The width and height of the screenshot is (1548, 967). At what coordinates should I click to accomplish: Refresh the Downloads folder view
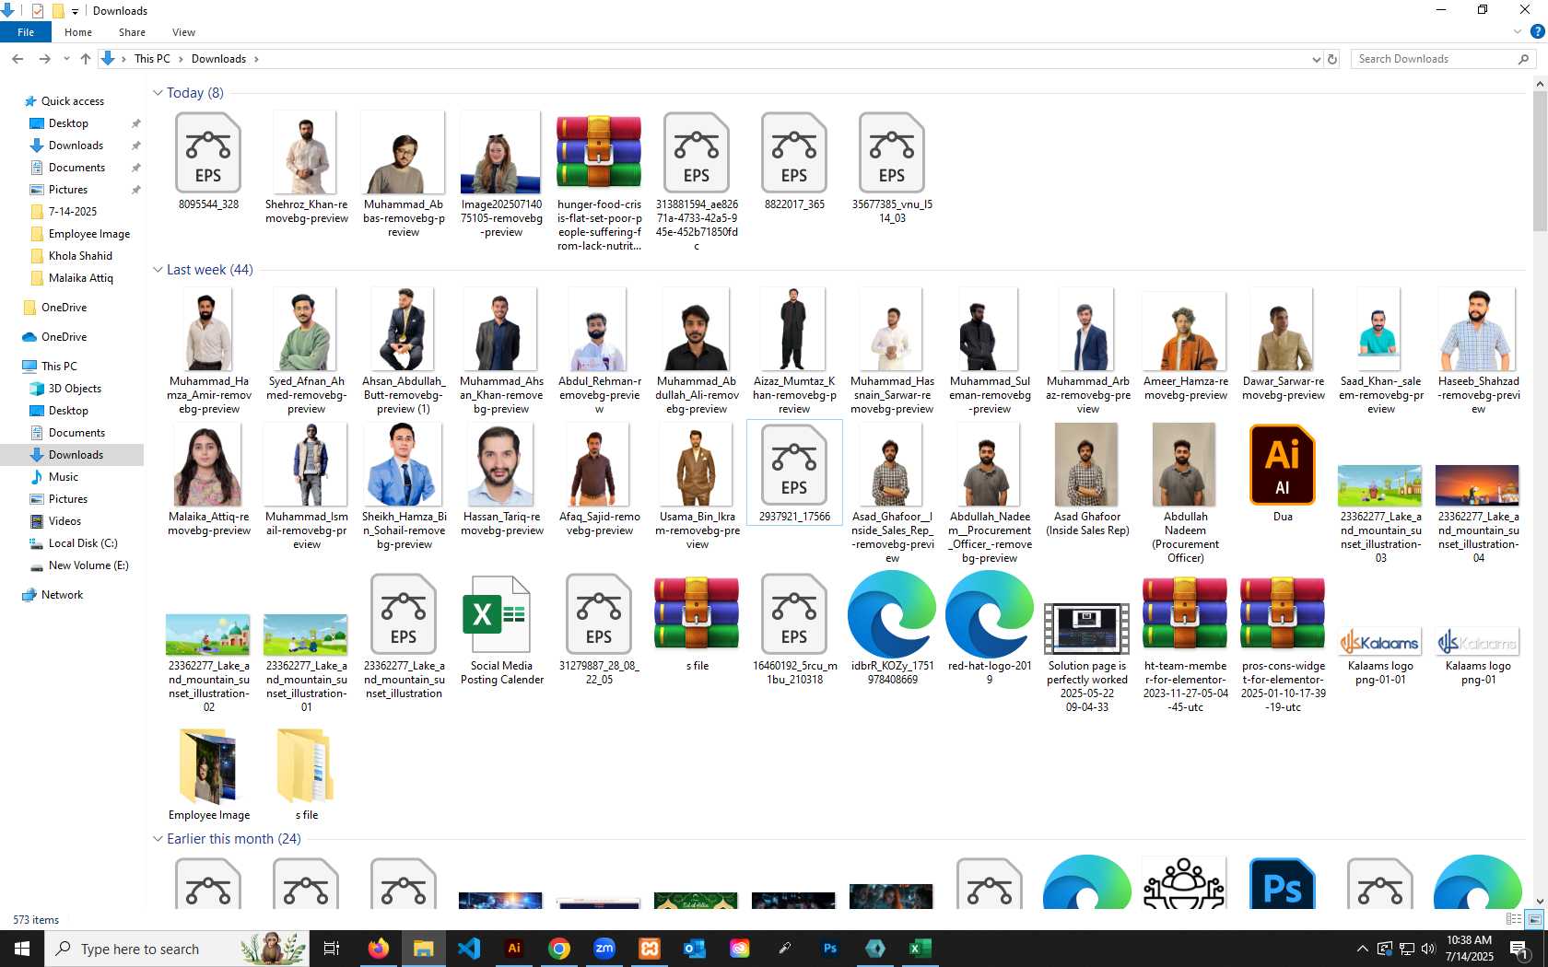tap(1332, 59)
